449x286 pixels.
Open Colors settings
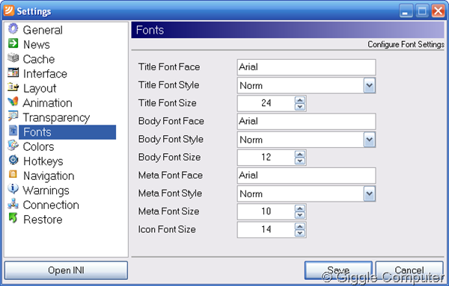tap(38, 146)
